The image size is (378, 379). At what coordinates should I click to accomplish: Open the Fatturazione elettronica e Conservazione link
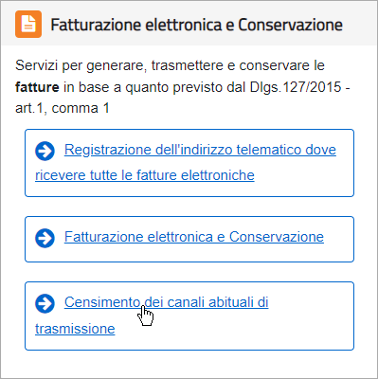pos(194,237)
